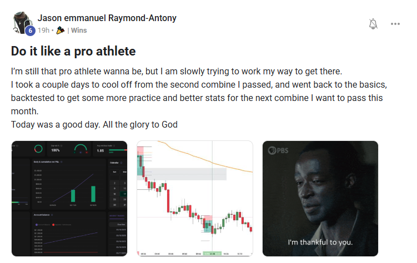The height and width of the screenshot is (263, 417).
Task: Click the 19h post timestamp
Action: 46,31
